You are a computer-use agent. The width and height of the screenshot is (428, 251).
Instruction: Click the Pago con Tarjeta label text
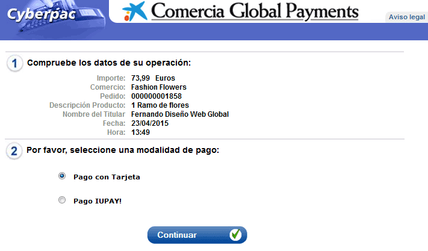107,177
